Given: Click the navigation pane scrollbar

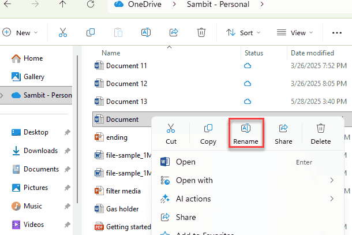Looking at the screenshot, I should point(77,129).
